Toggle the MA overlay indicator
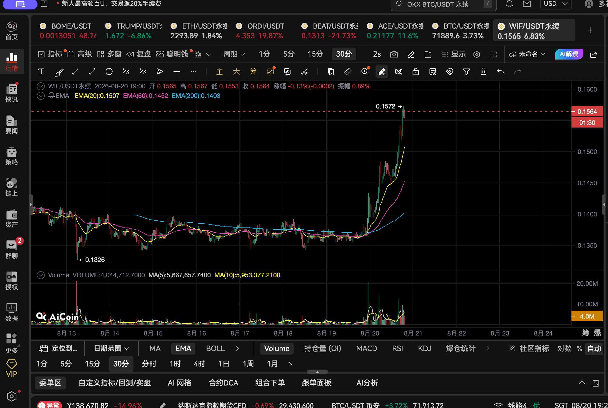608x408 pixels. point(155,349)
